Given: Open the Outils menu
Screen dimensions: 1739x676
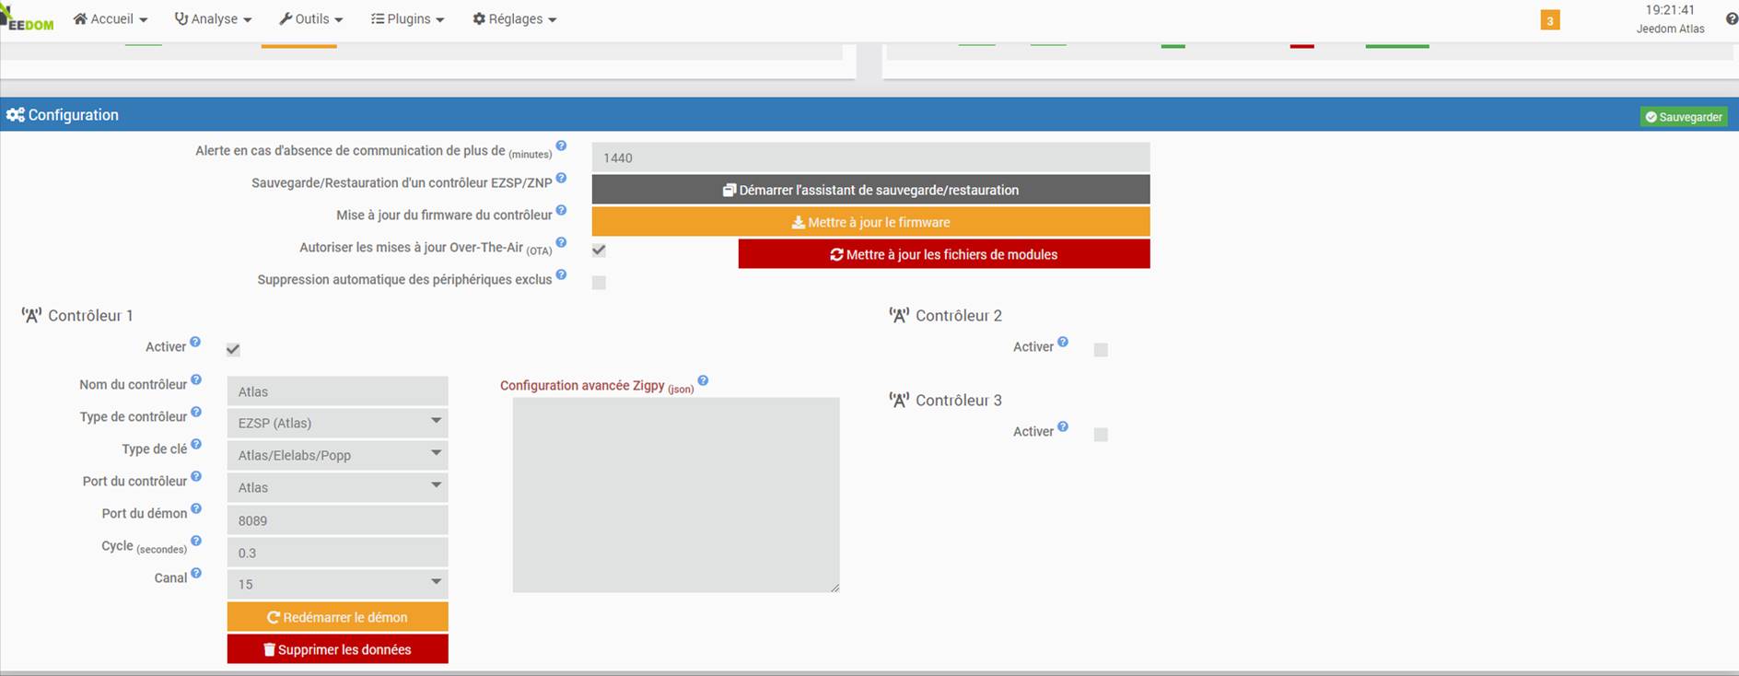Looking at the screenshot, I should [x=310, y=18].
